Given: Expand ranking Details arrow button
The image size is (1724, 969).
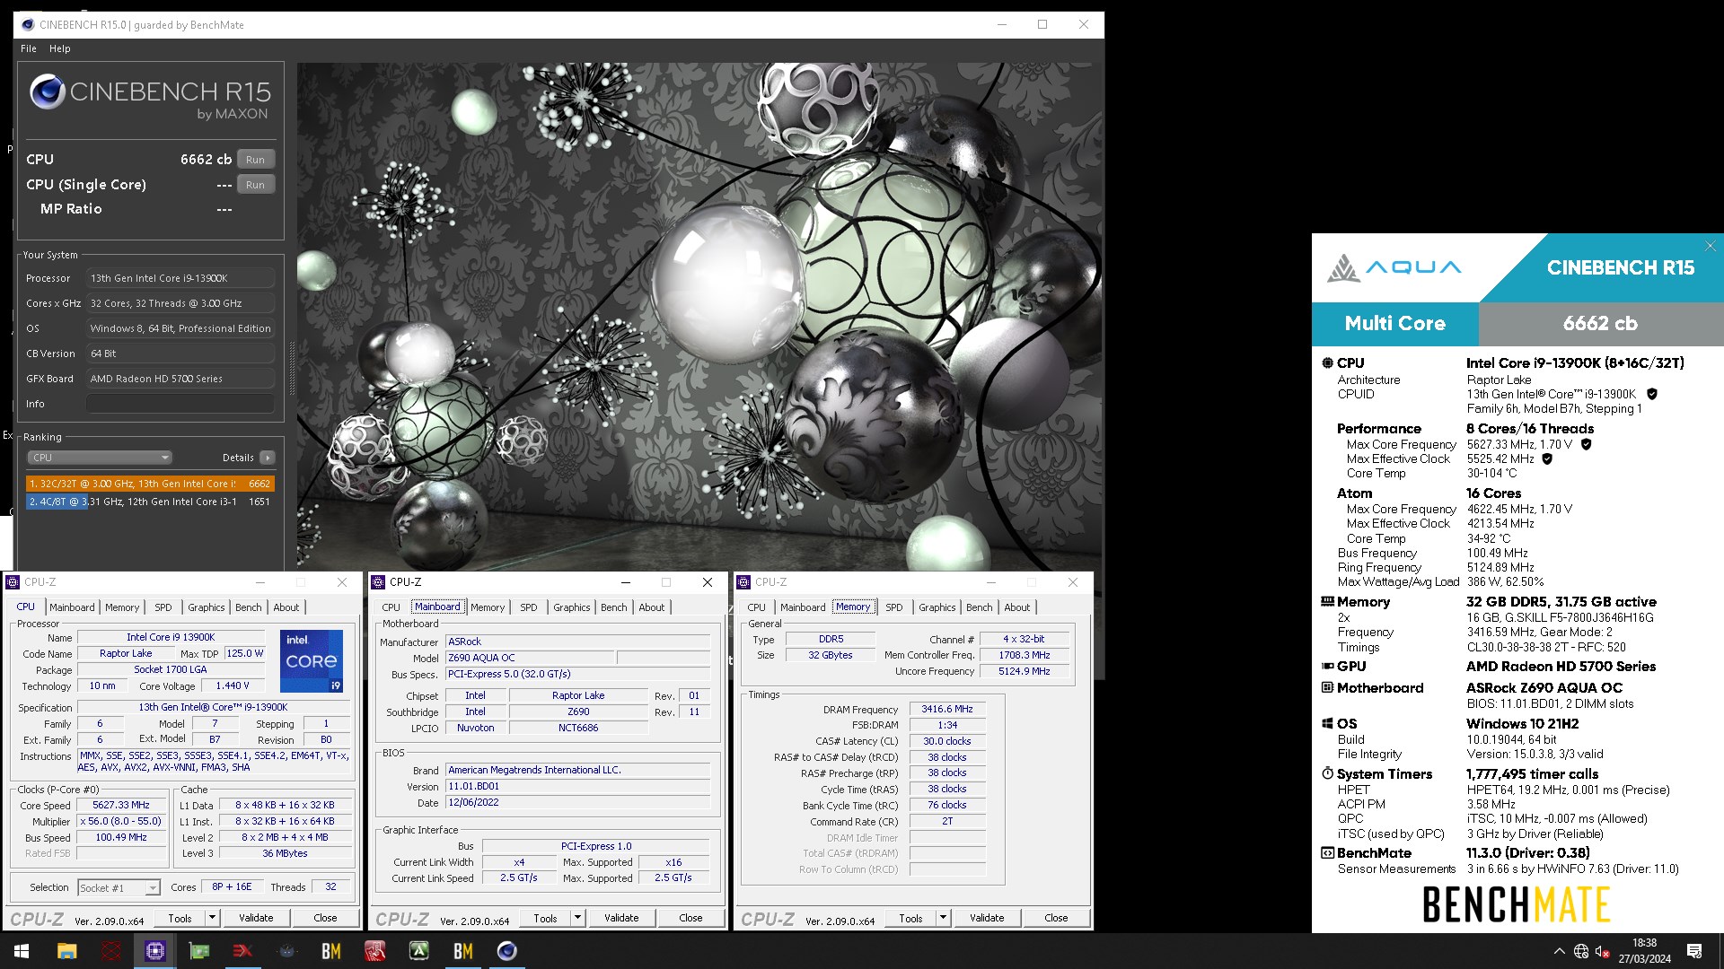Looking at the screenshot, I should coord(268,458).
